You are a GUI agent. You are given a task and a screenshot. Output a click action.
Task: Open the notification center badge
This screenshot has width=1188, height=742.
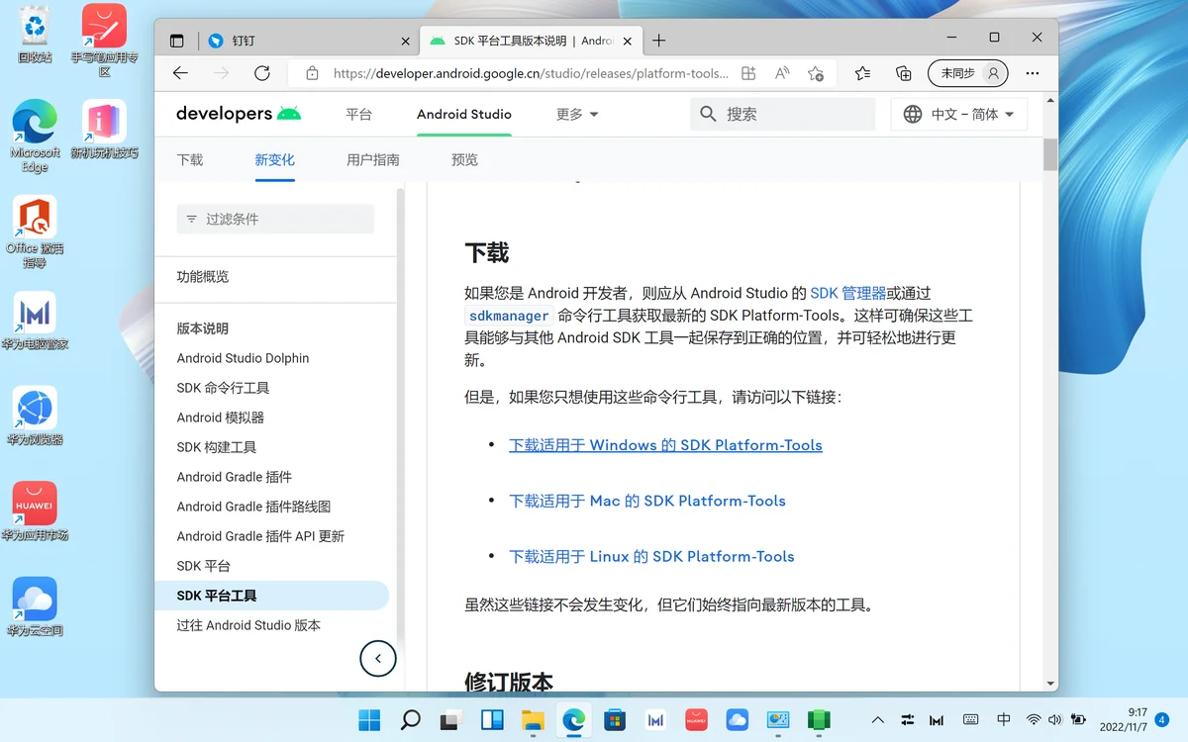(x=1162, y=720)
